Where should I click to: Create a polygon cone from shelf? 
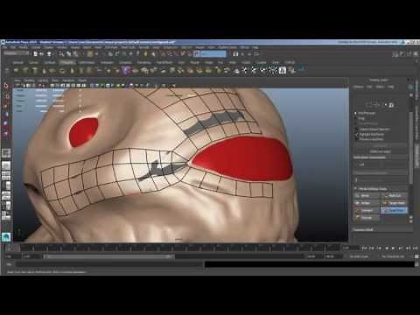44,70
